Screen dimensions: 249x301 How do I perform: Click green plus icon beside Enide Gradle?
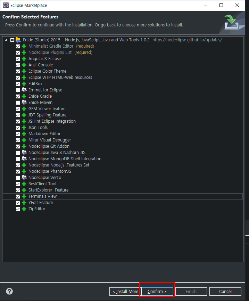click(x=24, y=96)
